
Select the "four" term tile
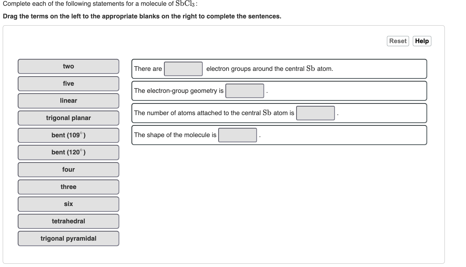tap(68, 169)
